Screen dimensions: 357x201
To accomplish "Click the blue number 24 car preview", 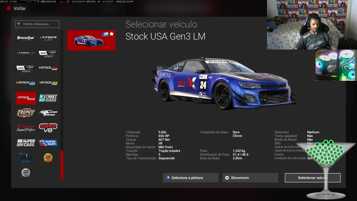I will tap(225, 83).
